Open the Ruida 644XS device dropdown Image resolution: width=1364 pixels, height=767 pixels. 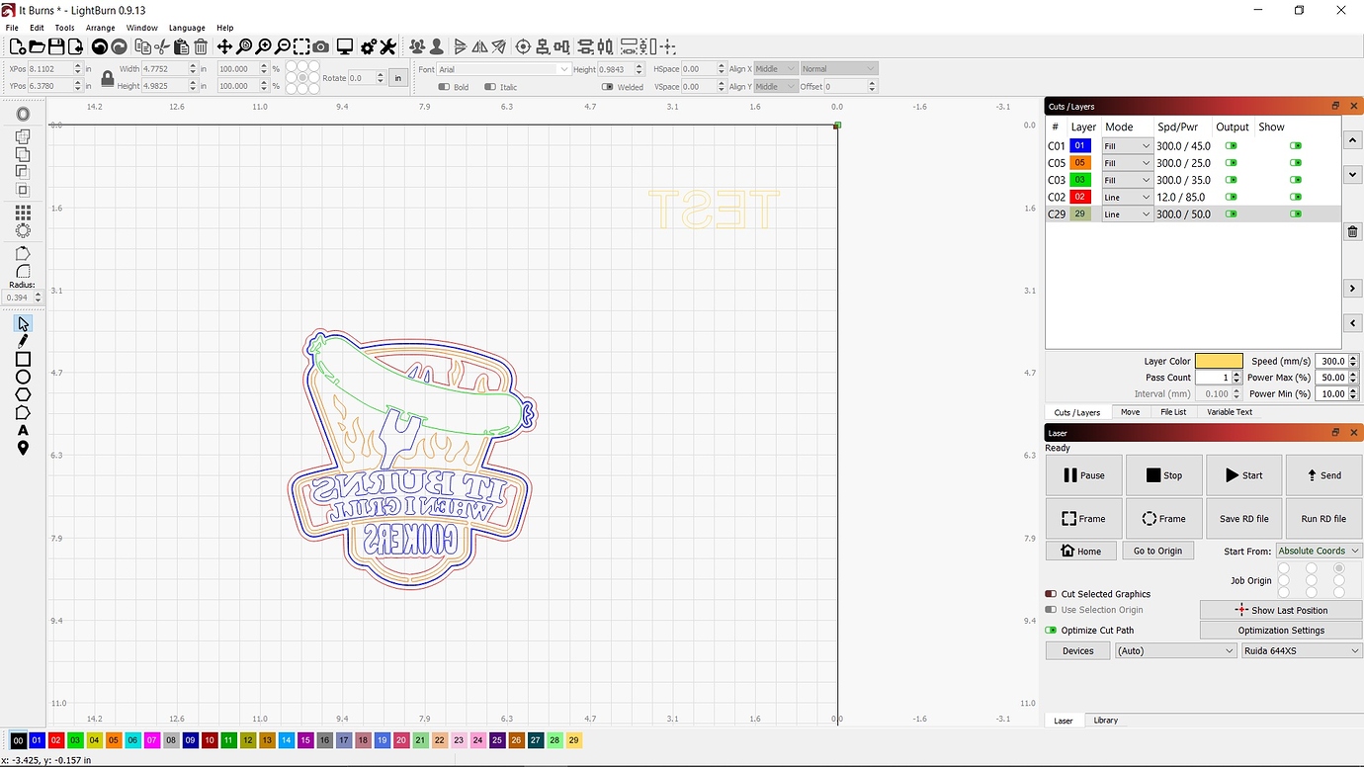coord(1302,650)
